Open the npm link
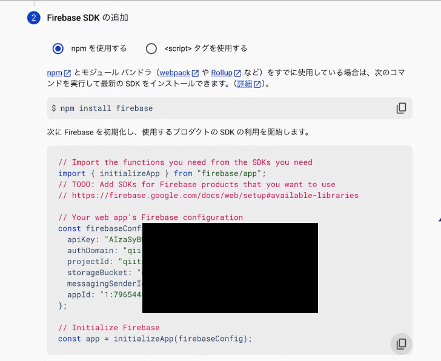441x361 pixels. pos(55,73)
